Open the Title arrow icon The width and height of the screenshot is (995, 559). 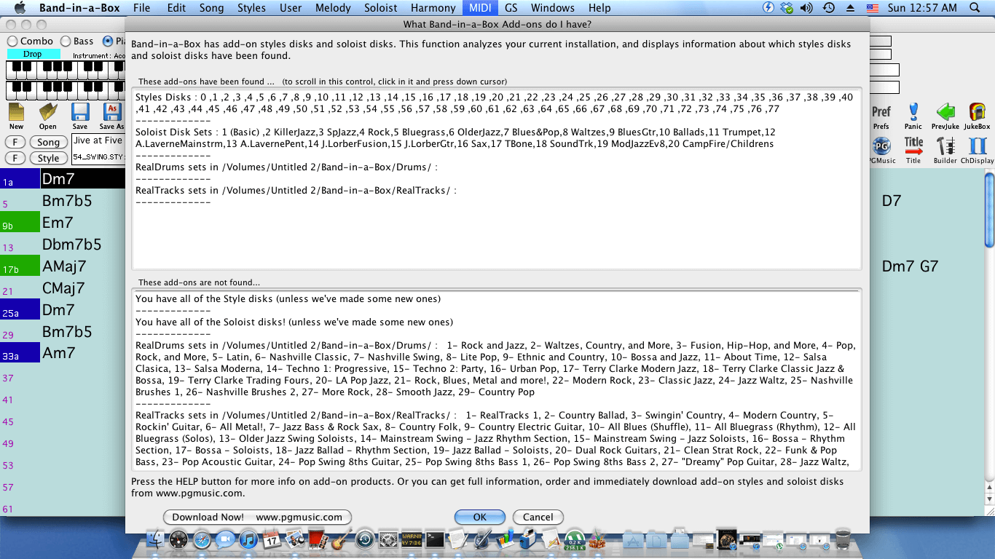click(913, 146)
